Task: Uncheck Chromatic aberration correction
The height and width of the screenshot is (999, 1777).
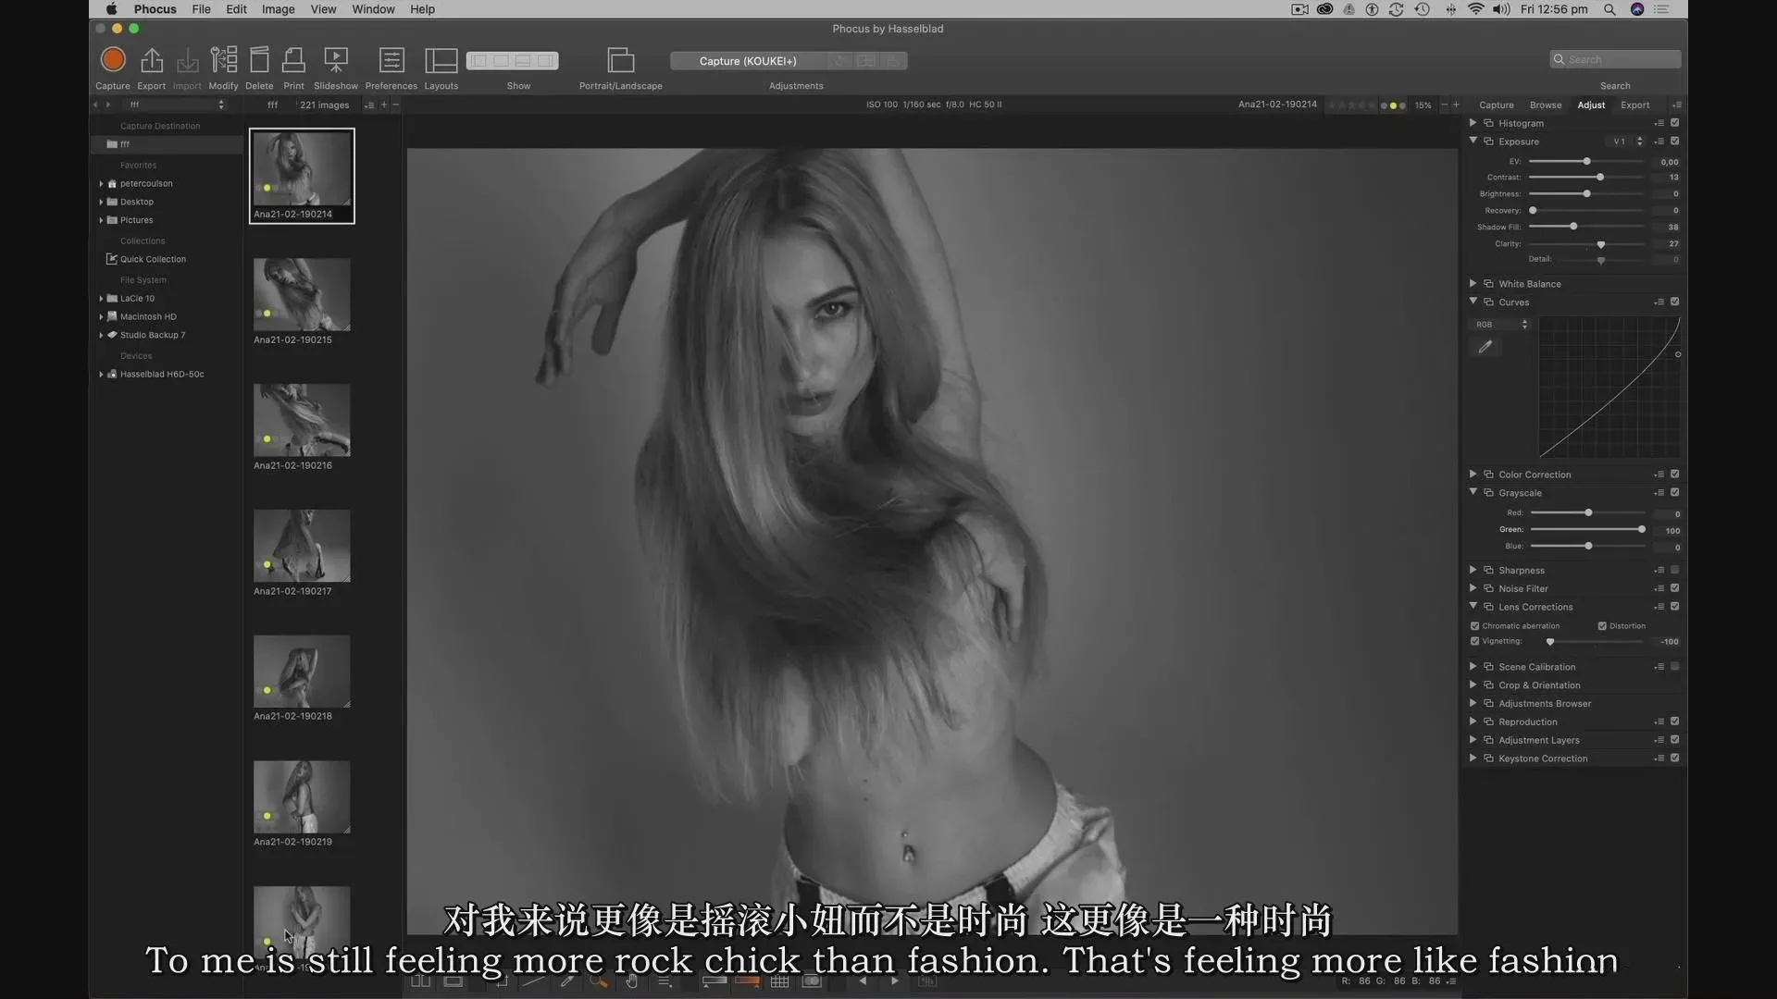Action: pos(1475,626)
